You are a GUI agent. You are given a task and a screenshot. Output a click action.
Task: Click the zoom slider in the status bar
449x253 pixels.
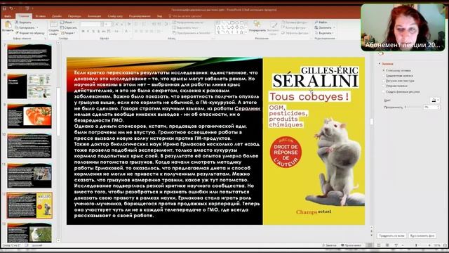[416, 245]
